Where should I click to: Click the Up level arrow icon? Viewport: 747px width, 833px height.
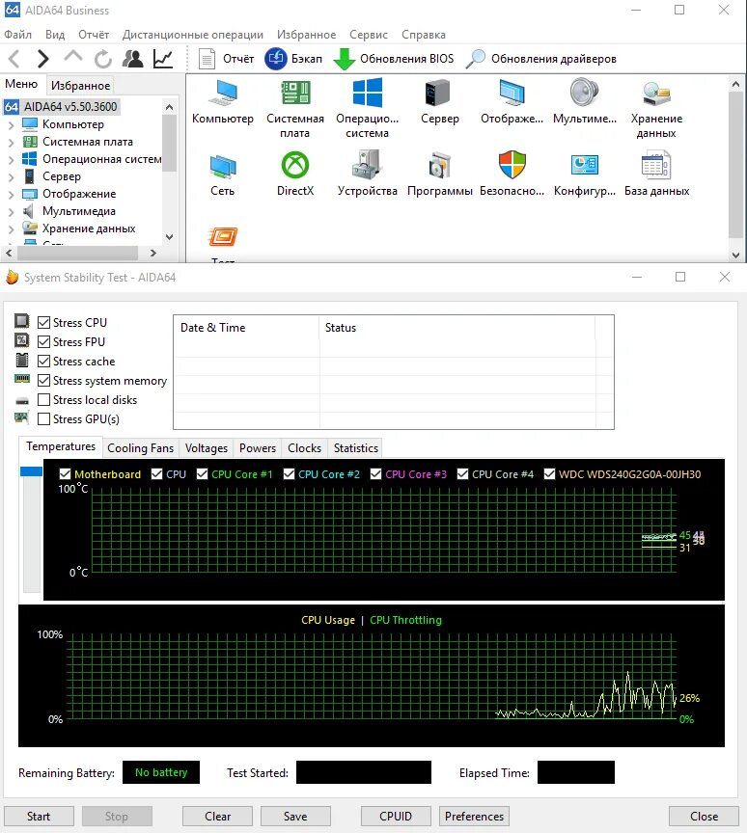click(73, 56)
